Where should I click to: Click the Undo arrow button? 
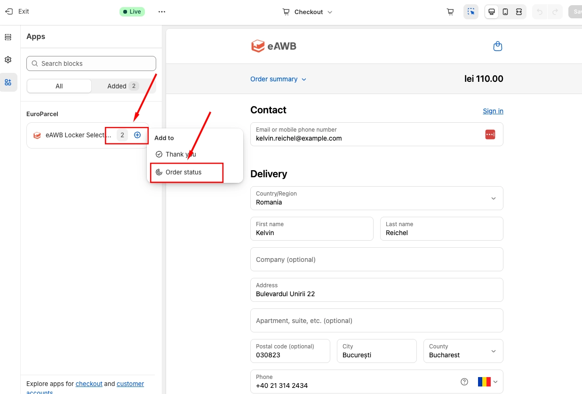click(540, 12)
